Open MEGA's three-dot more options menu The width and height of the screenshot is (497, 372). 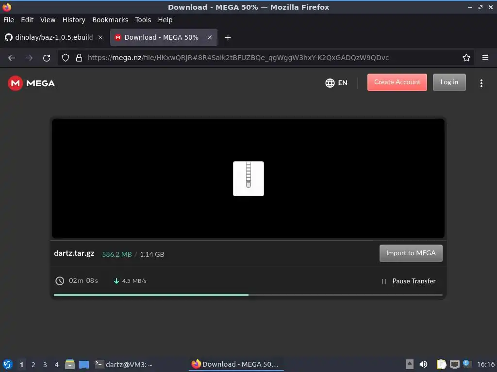[x=481, y=83]
